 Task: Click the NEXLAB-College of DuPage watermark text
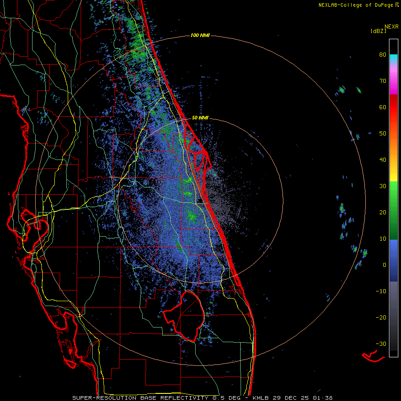pyautogui.click(x=358, y=5)
